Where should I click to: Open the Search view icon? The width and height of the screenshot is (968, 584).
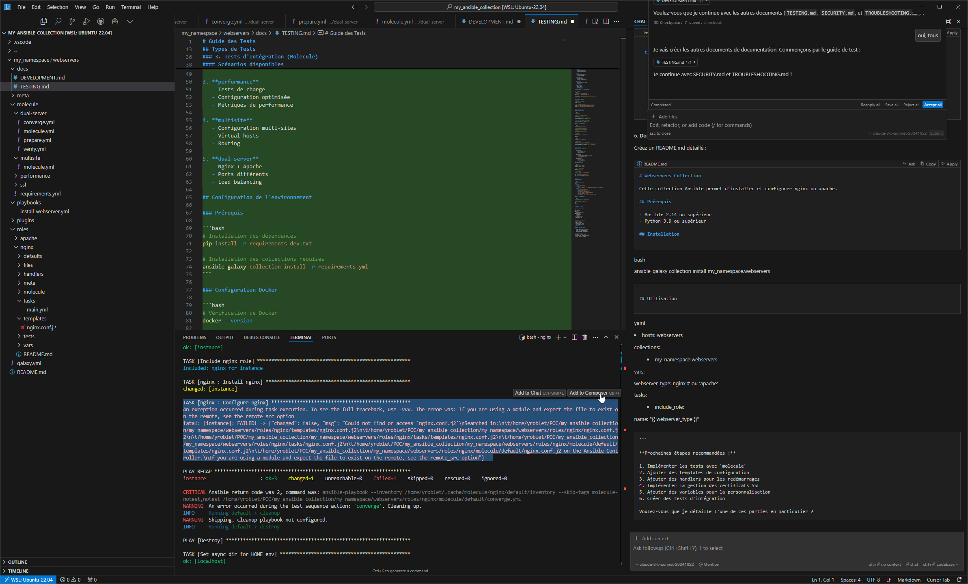[58, 21]
